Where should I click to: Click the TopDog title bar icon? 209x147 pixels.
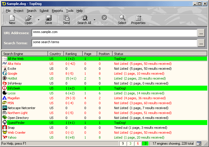[x=4, y=4]
